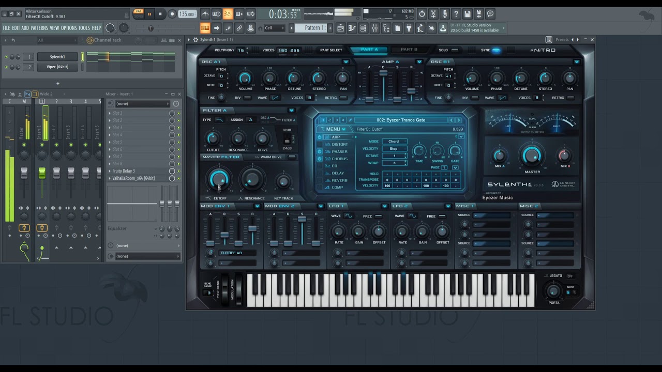Select the Viper [64bit] channel button
The image size is (662, 372).
tap(57, 67)
